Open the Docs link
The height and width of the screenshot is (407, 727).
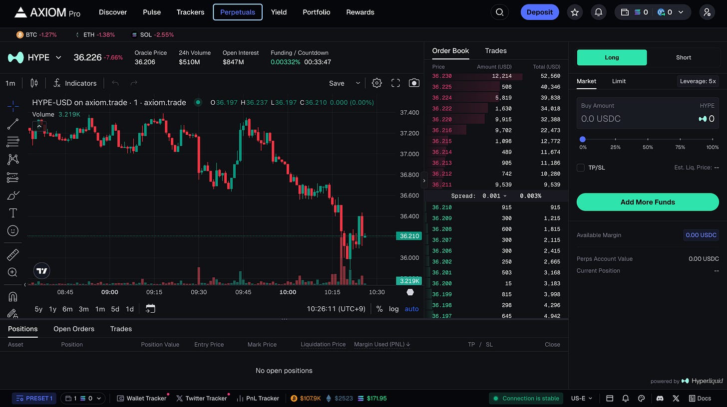(x=700, y=398)
